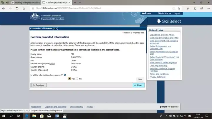Click Online security footer link
212x119 pixels.
click(76, 107)
